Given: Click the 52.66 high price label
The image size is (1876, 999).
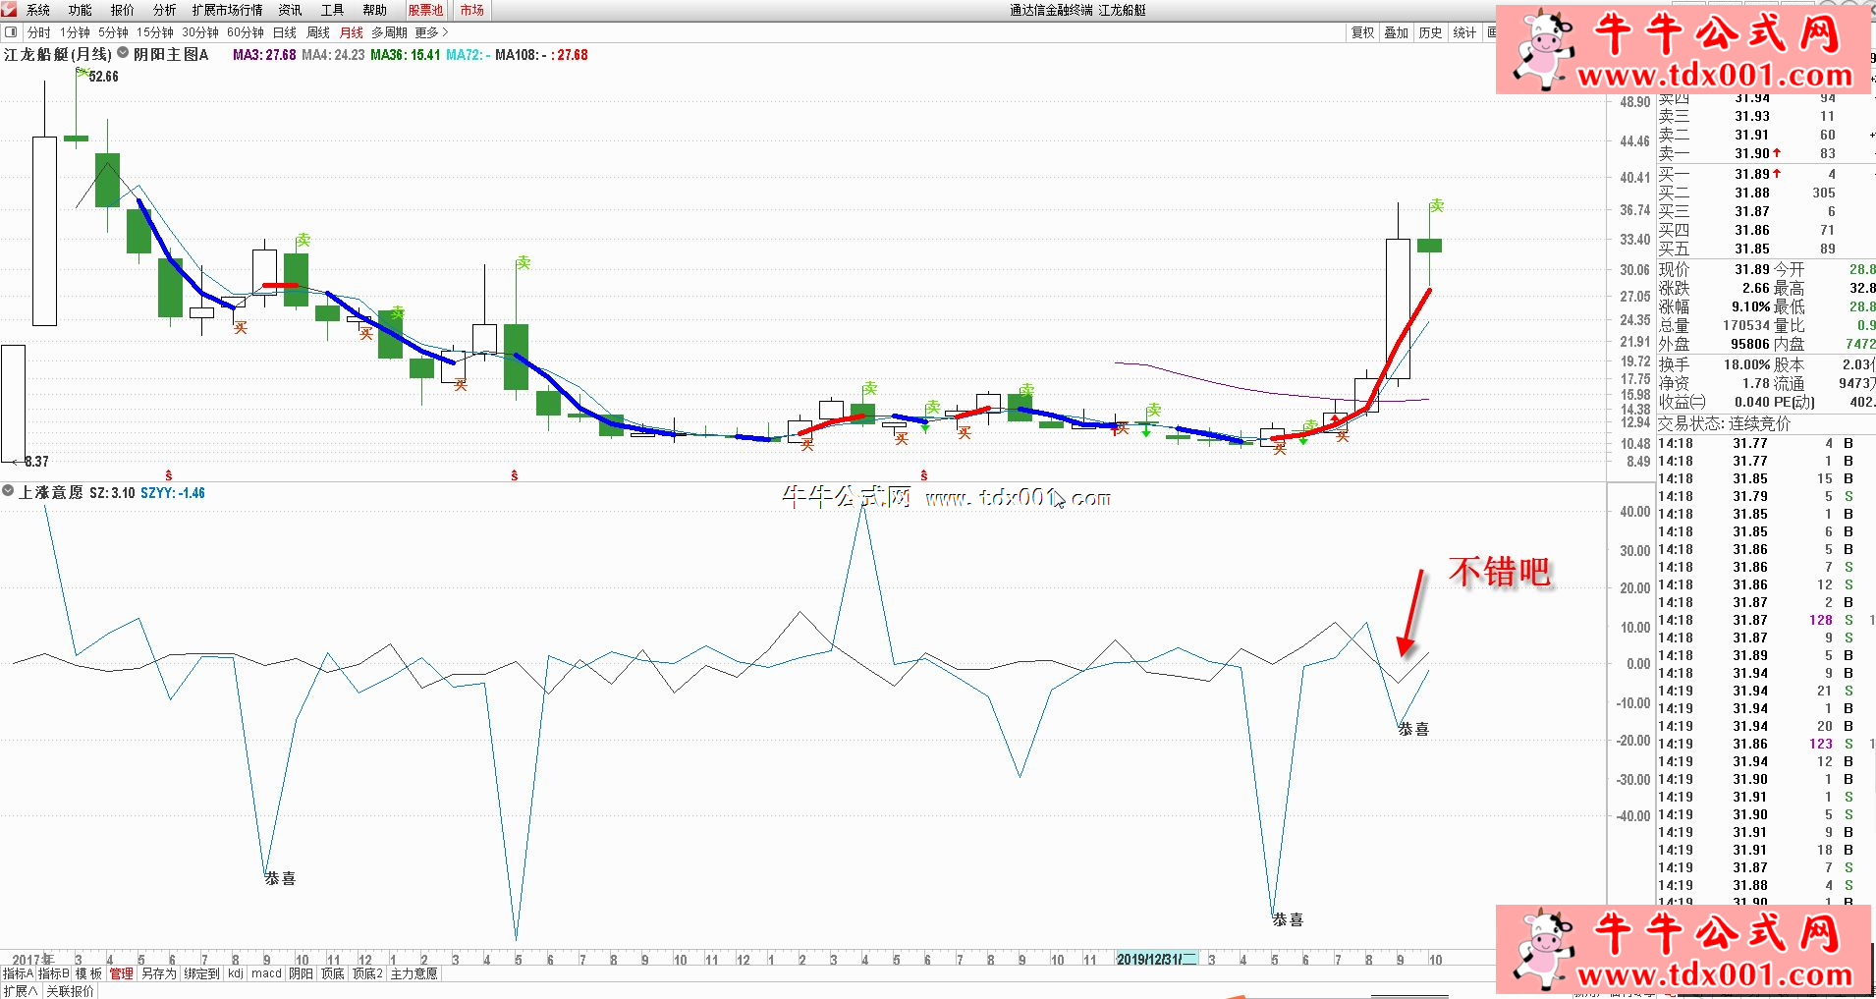Looking at the screenshot, I should tap(103, 77).
